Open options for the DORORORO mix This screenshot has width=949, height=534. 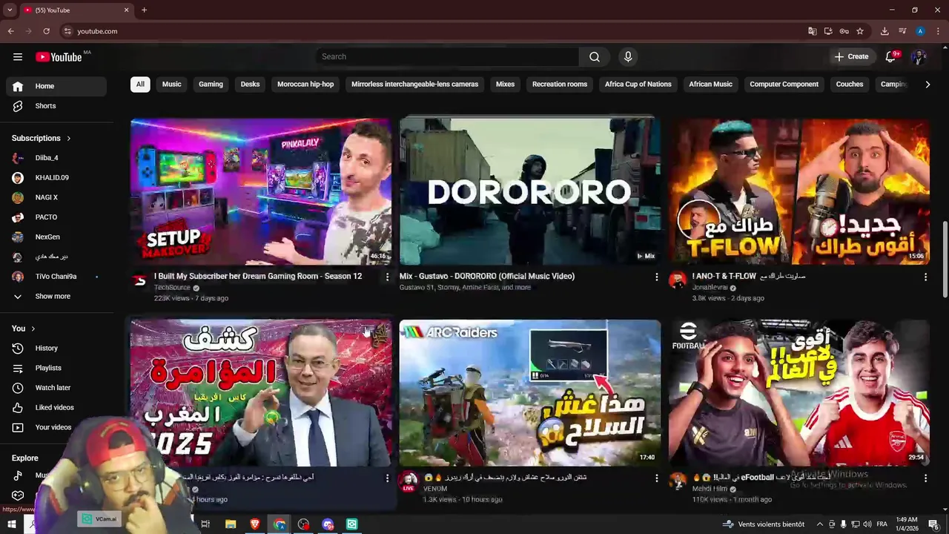click(x=656, y=277)
